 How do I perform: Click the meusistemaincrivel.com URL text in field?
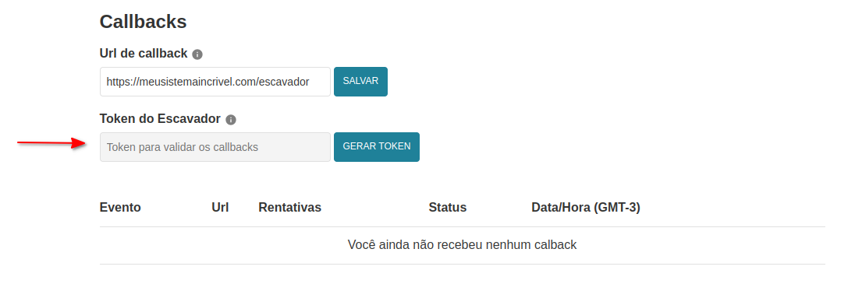pyautogui.click(x=208, y=82)
